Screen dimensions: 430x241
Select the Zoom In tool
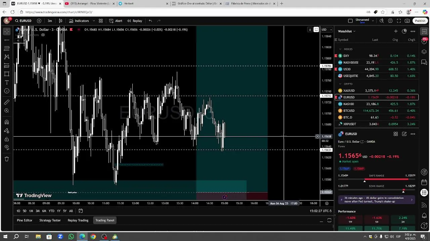click(7, 110)
